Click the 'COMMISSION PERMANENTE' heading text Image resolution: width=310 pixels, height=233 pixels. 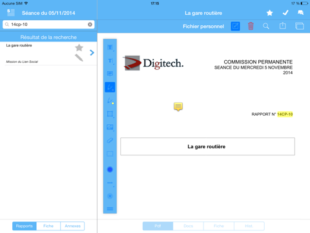click(258, 62)
